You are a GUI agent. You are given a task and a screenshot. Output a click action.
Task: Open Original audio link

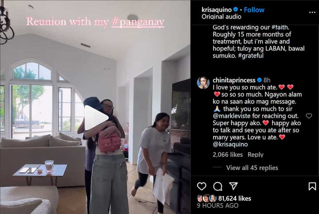pyautogui.click(x=221, y=17)
